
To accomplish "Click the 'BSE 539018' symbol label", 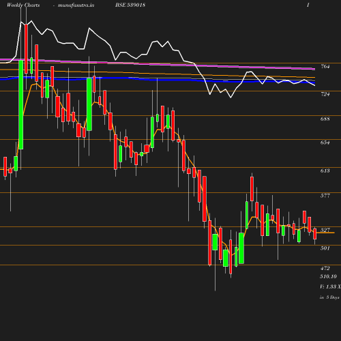I will coord(130,5).
